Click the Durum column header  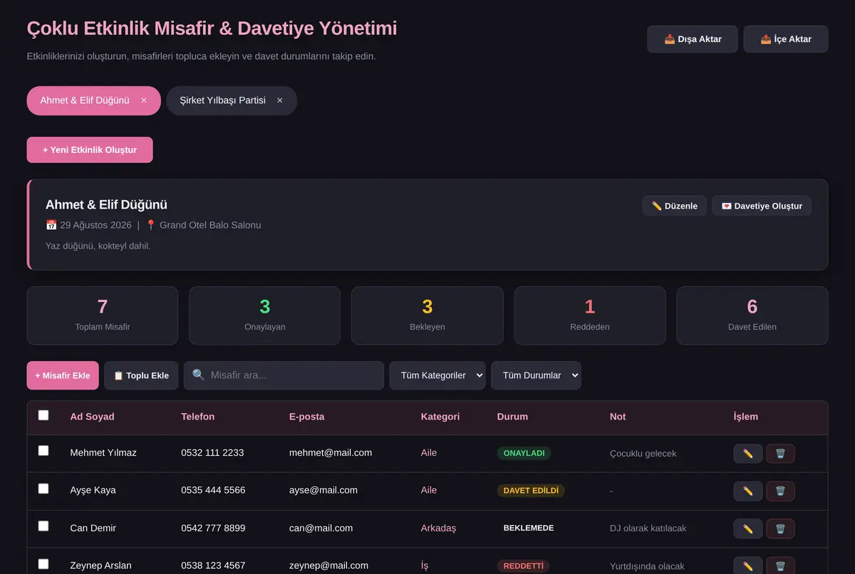coord(512,417)
